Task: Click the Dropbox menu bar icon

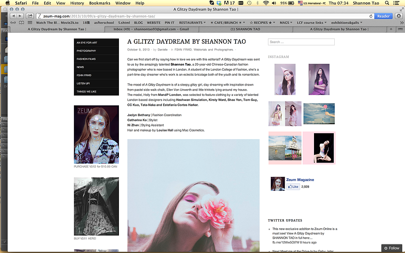Action: click(x=219, y=3)
